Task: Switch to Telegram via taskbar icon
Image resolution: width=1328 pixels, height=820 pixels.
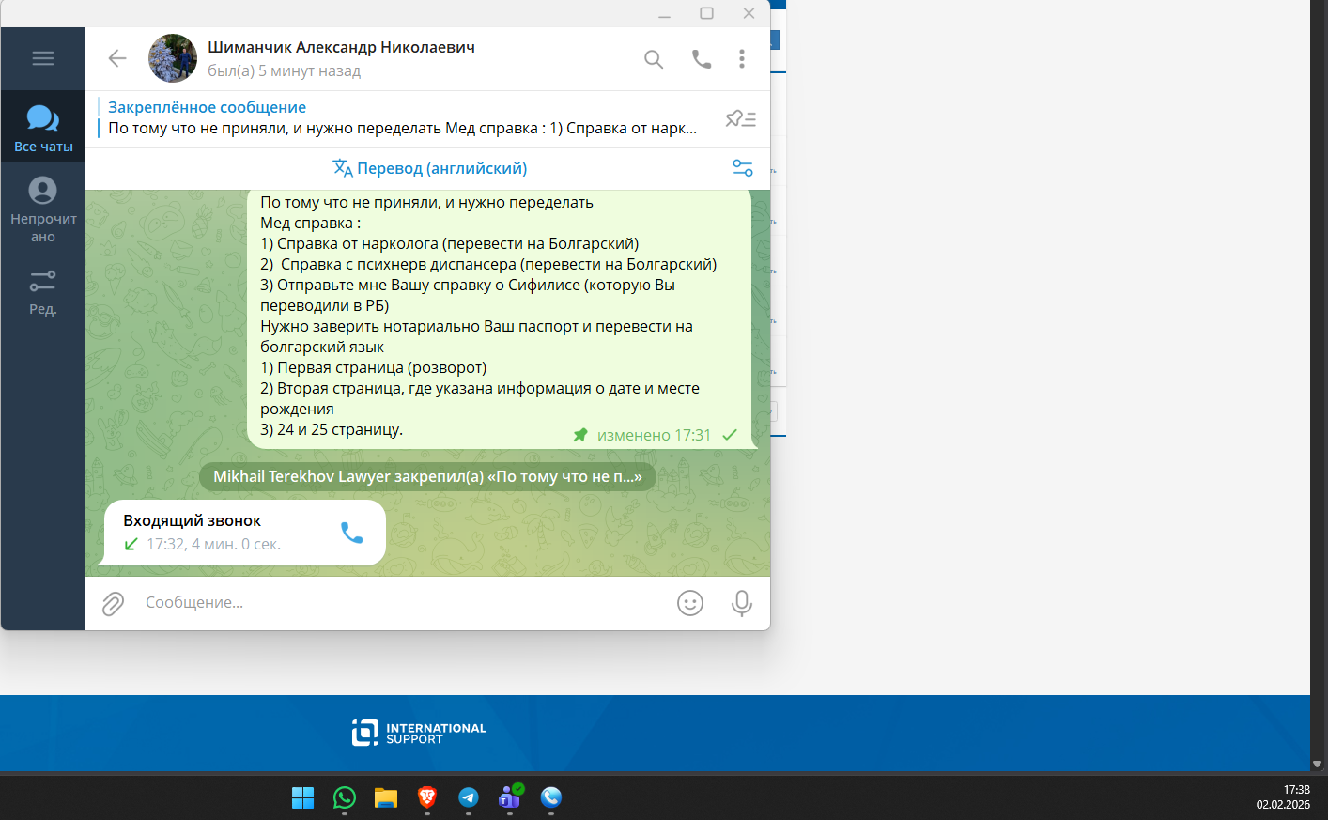Action: (469, 797)
